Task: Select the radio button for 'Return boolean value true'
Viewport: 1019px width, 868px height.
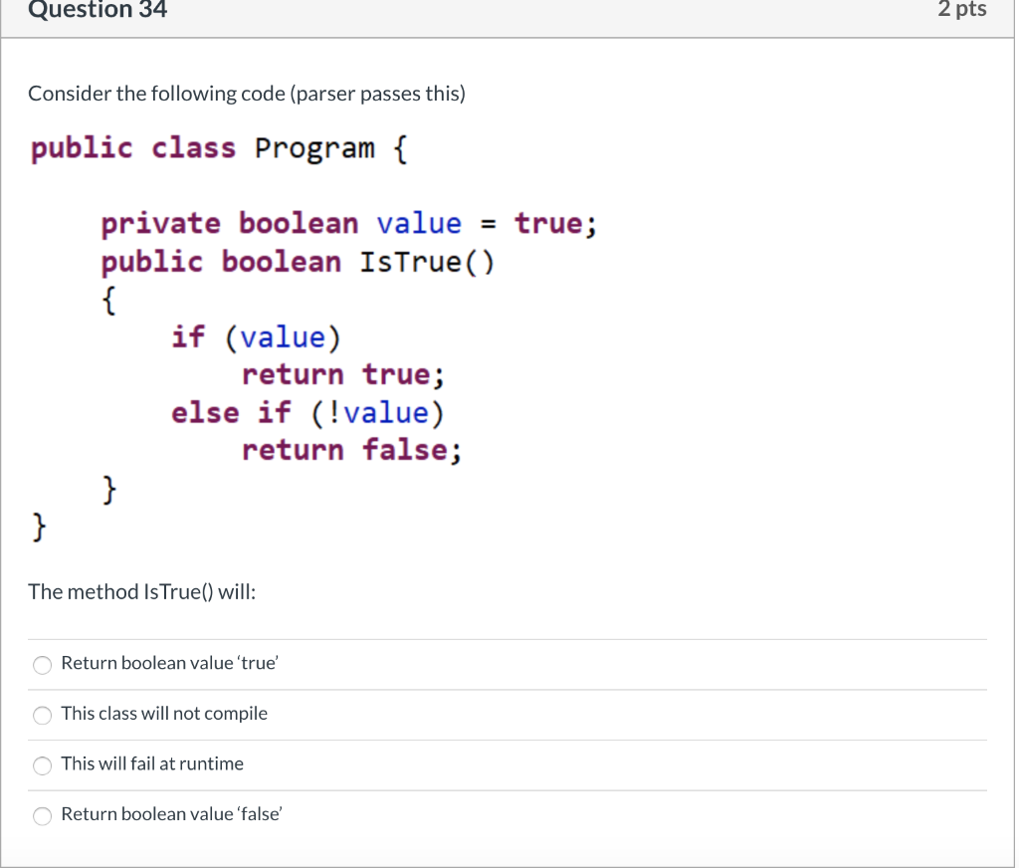Action: click(x=42, y=664)
